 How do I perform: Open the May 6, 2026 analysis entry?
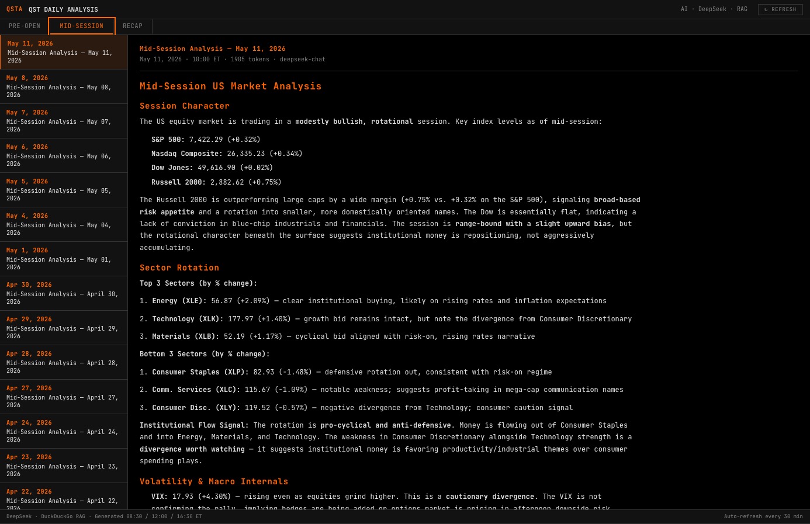(x=64, y=155)
